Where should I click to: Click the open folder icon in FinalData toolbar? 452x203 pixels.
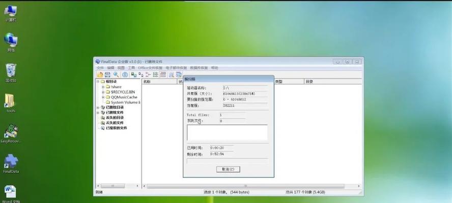click(x=100, y=75)
